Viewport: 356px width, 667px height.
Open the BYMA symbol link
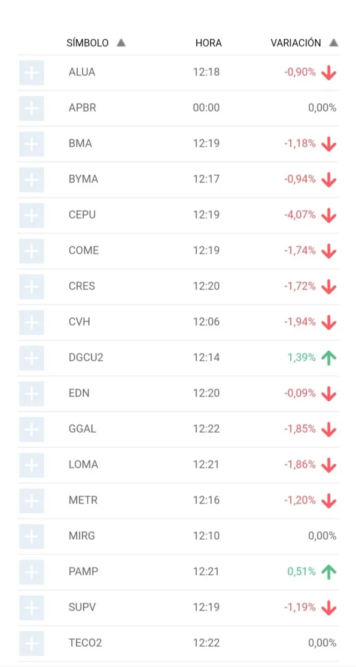coord(83,179)
